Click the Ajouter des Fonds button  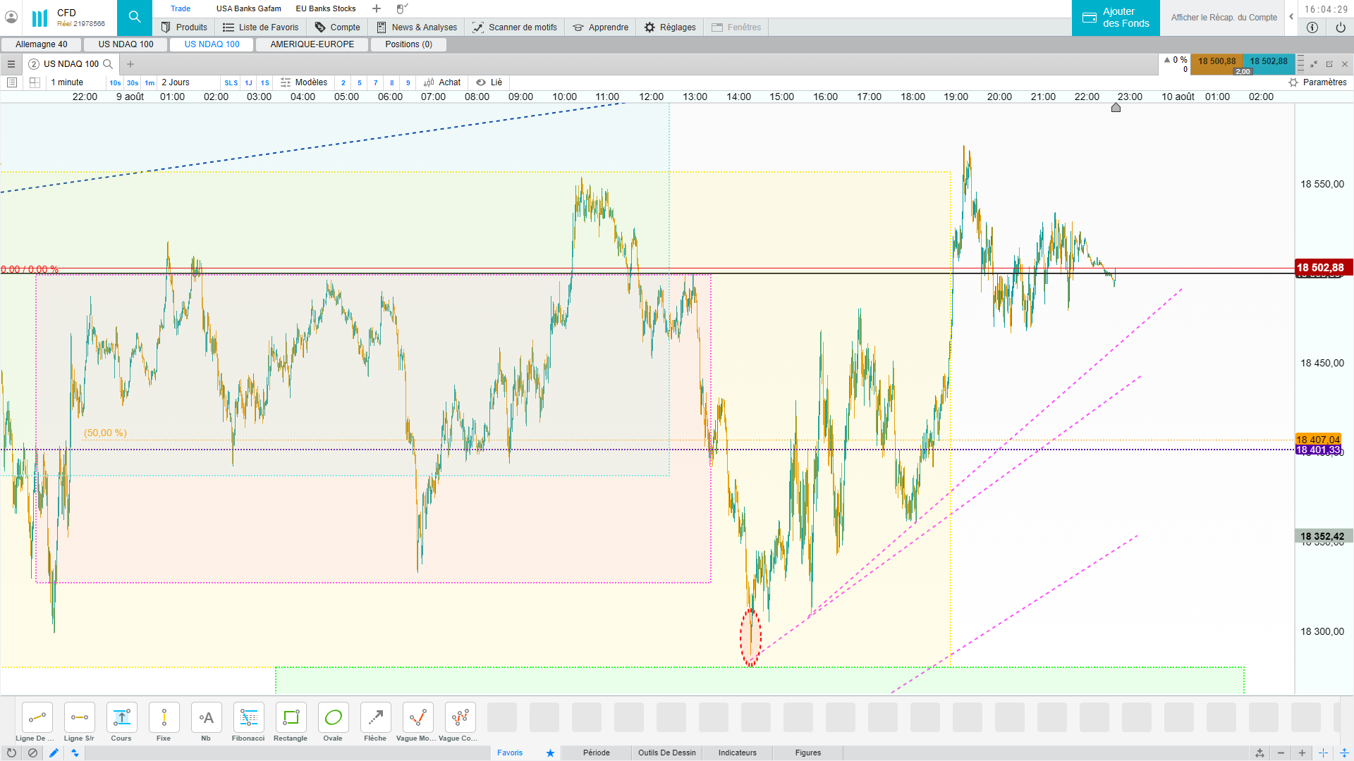(1116, 18)
